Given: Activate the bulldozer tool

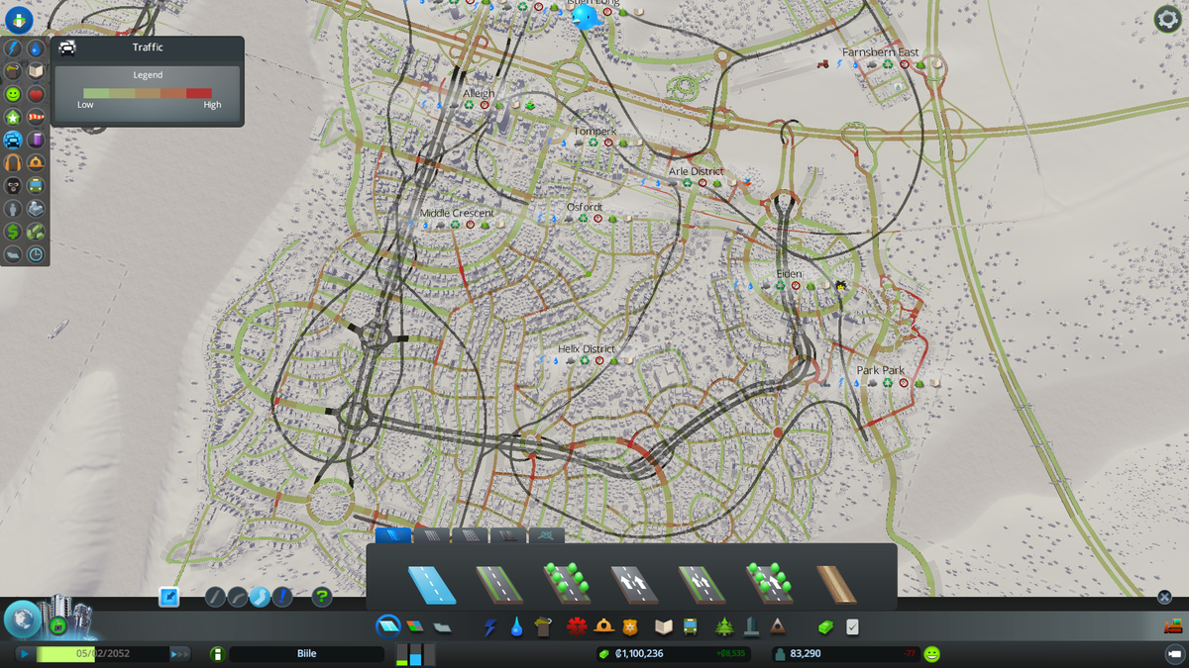Looking at the screenshot, I should 1174,626.
